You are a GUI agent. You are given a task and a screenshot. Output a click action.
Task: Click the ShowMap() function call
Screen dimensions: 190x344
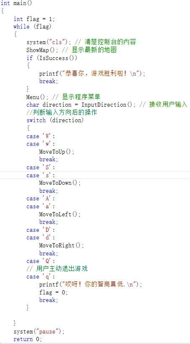(42, 50)
